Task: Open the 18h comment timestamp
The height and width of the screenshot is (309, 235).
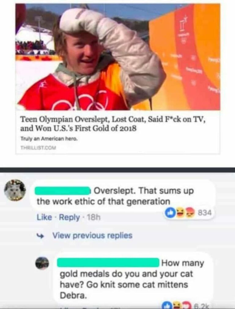Action: point(94,218)
